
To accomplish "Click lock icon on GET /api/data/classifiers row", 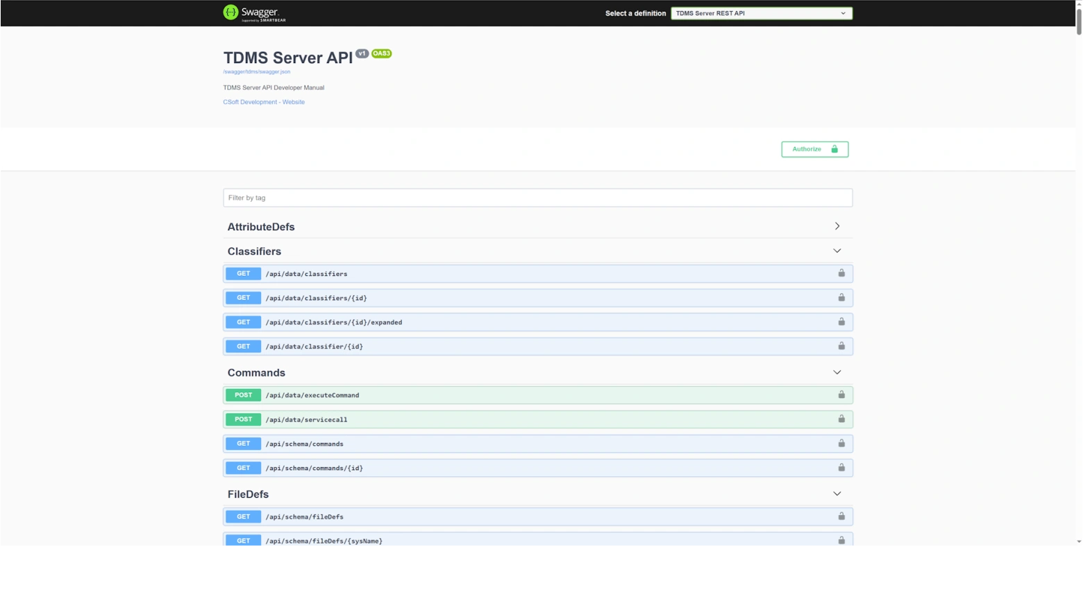I will (x=841, y=273).
